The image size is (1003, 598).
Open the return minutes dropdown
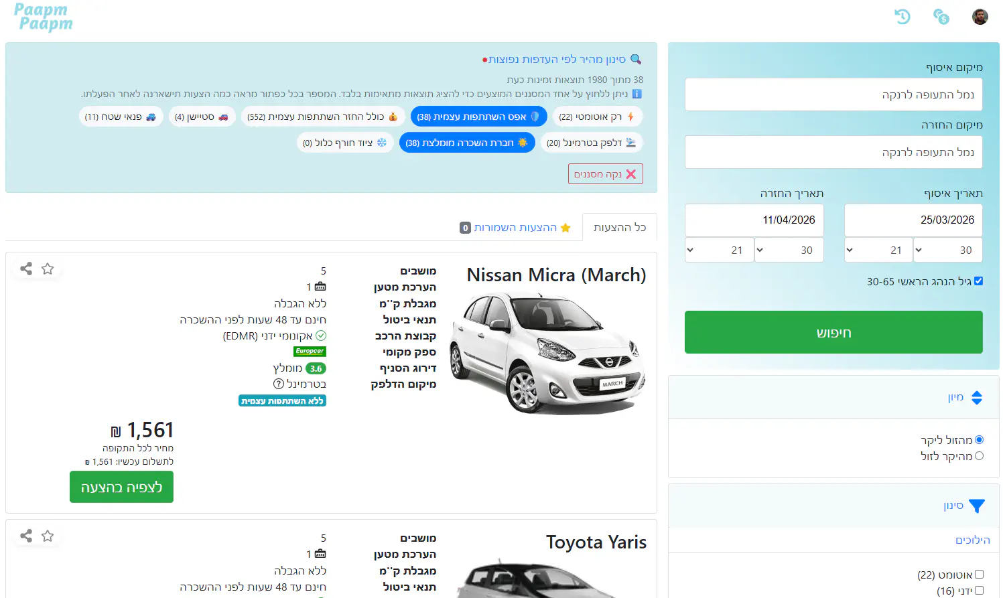[x=789, y=250]
